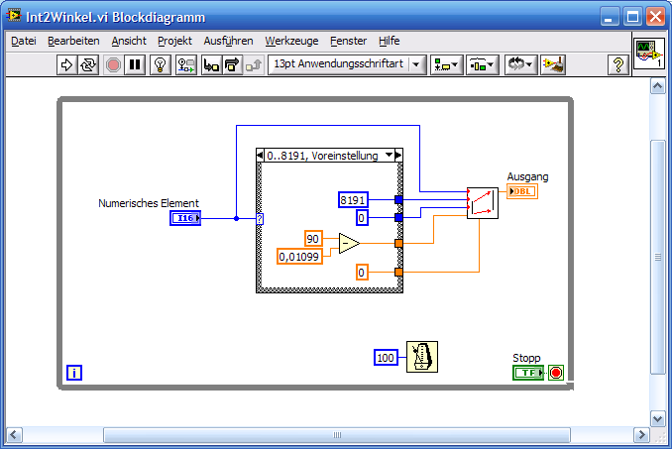Minimize the Blockdiagramm window
The height and width of the screenshot is (449, 672).
click(x=609, y=17)
